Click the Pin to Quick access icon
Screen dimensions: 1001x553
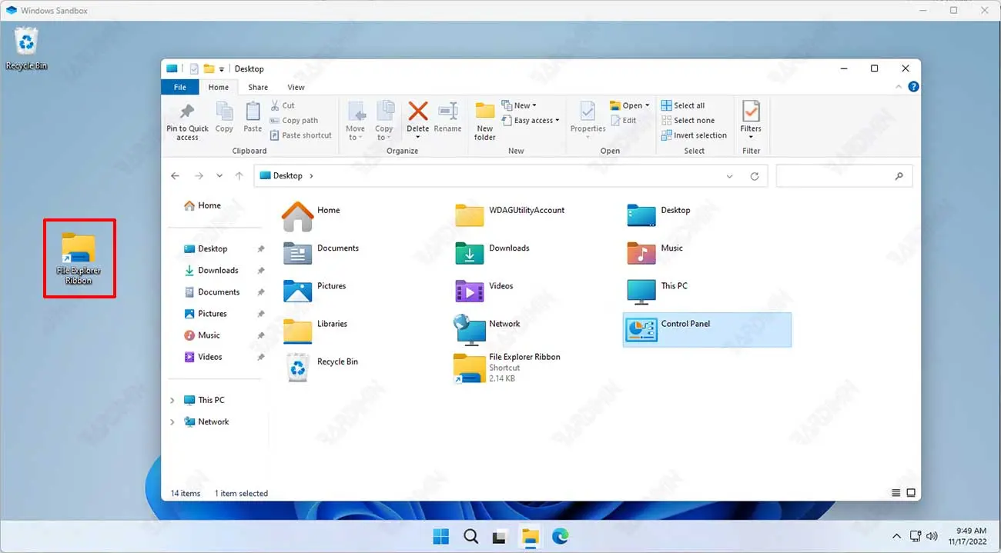pyautogui.click(x=187, y=112)
